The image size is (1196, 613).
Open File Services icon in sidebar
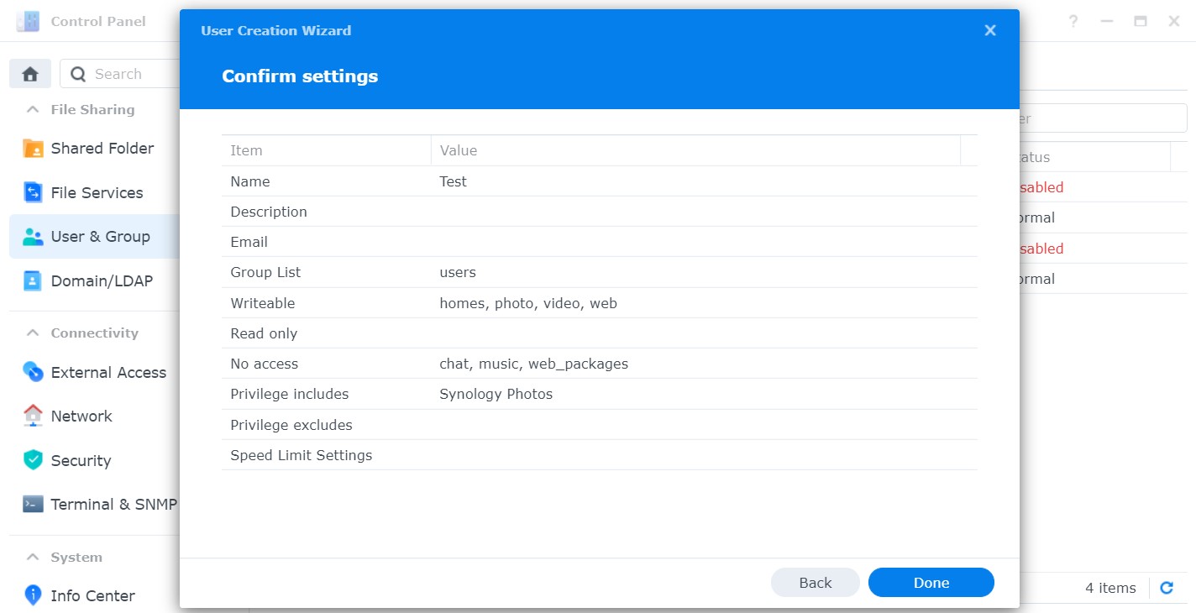pyautogui.click(x=33, y=192)
